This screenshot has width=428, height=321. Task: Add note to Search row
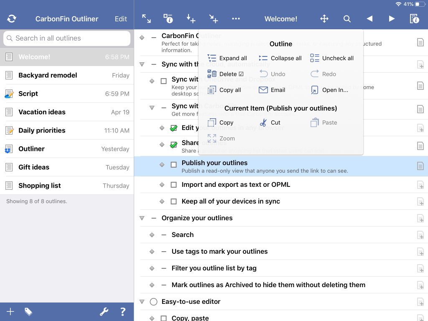pyautogui.click(x=420, y=235)
